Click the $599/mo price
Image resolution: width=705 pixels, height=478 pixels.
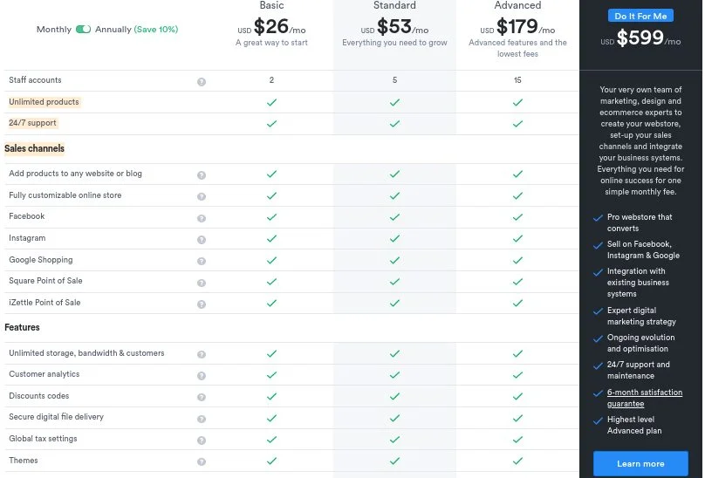640,38
